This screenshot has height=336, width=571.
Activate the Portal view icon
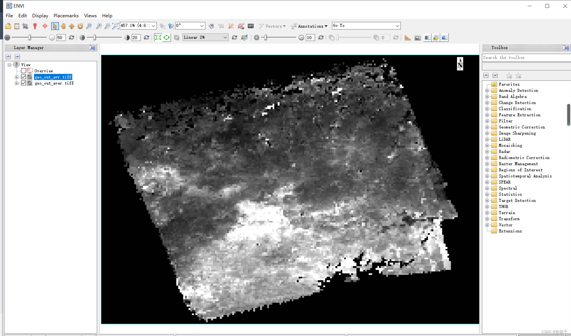pyautogui.click(x=418, y=38)
